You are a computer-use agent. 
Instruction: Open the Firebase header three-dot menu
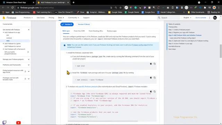pyautogui.click(x=210, y=18)
